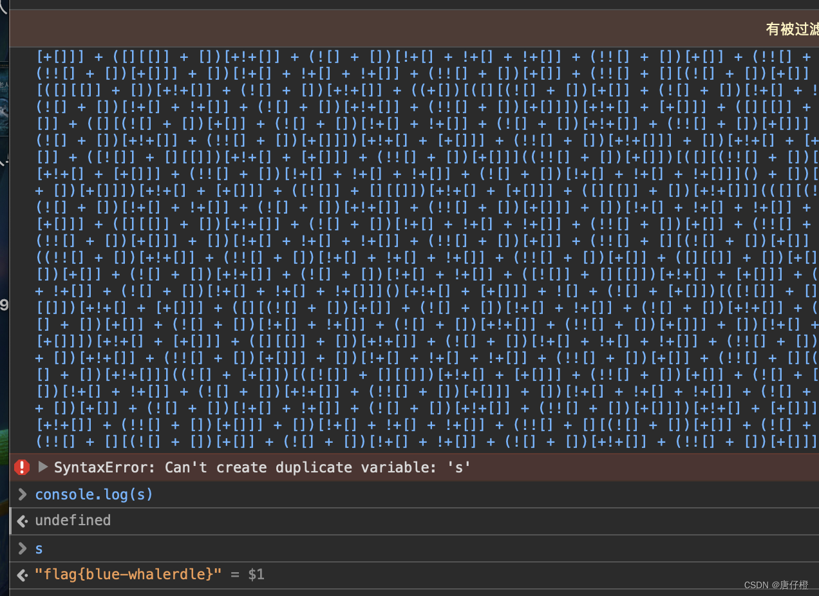This screenshot has height=596, width=819.
Task: Select the undefined result line
Action: click(73, 520)
